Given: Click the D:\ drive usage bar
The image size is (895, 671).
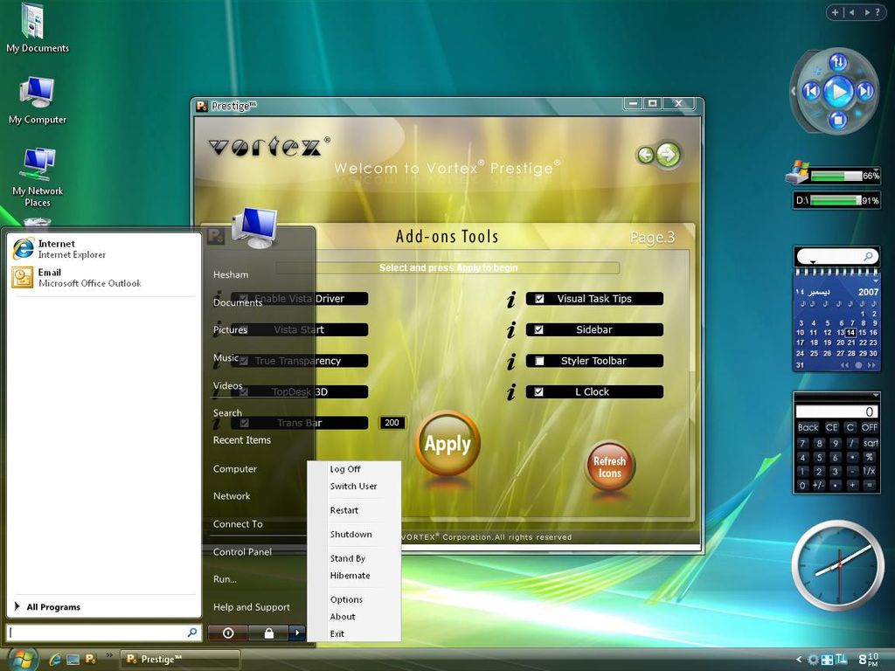Looking at the screenshot, I should pyautogui.click(x=836, y=200).
